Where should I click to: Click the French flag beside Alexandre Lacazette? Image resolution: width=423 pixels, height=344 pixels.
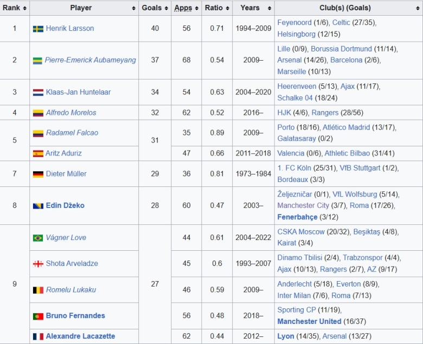coord(38,337)
